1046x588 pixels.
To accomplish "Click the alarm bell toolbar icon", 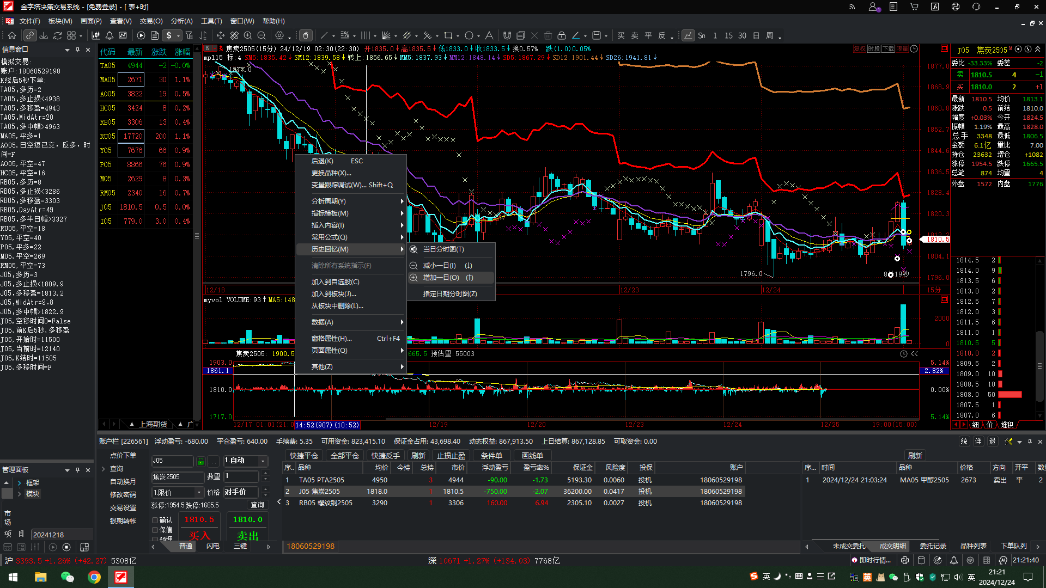I will pyautogui.click(x=110, y=35).
